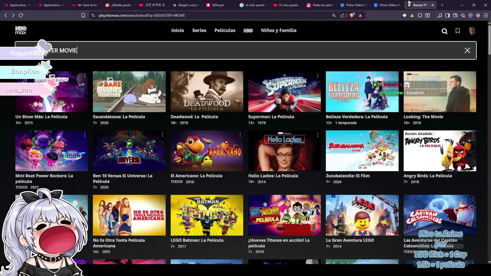Click the translate page icon
491x276 pixels.
click(334, 15)
